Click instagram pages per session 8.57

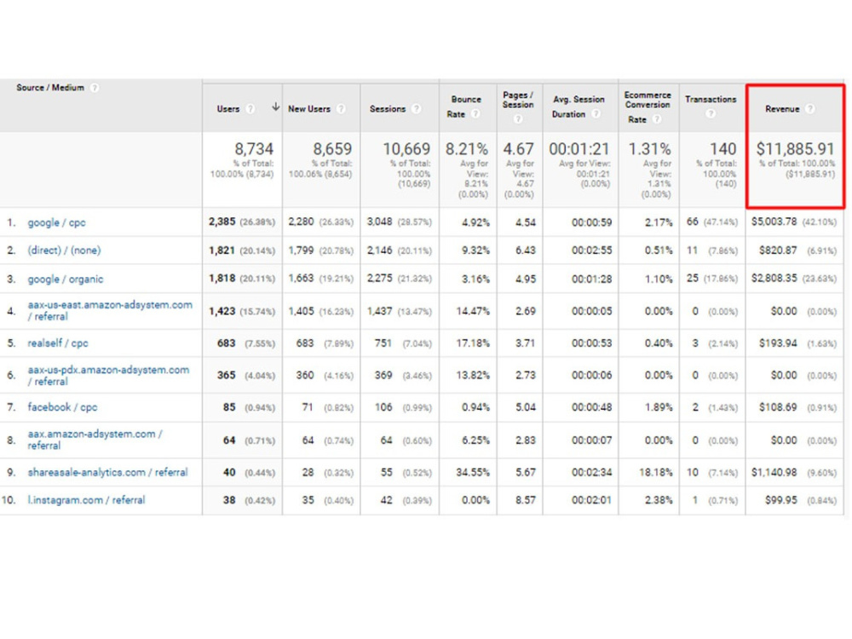[x=526, y=500]
